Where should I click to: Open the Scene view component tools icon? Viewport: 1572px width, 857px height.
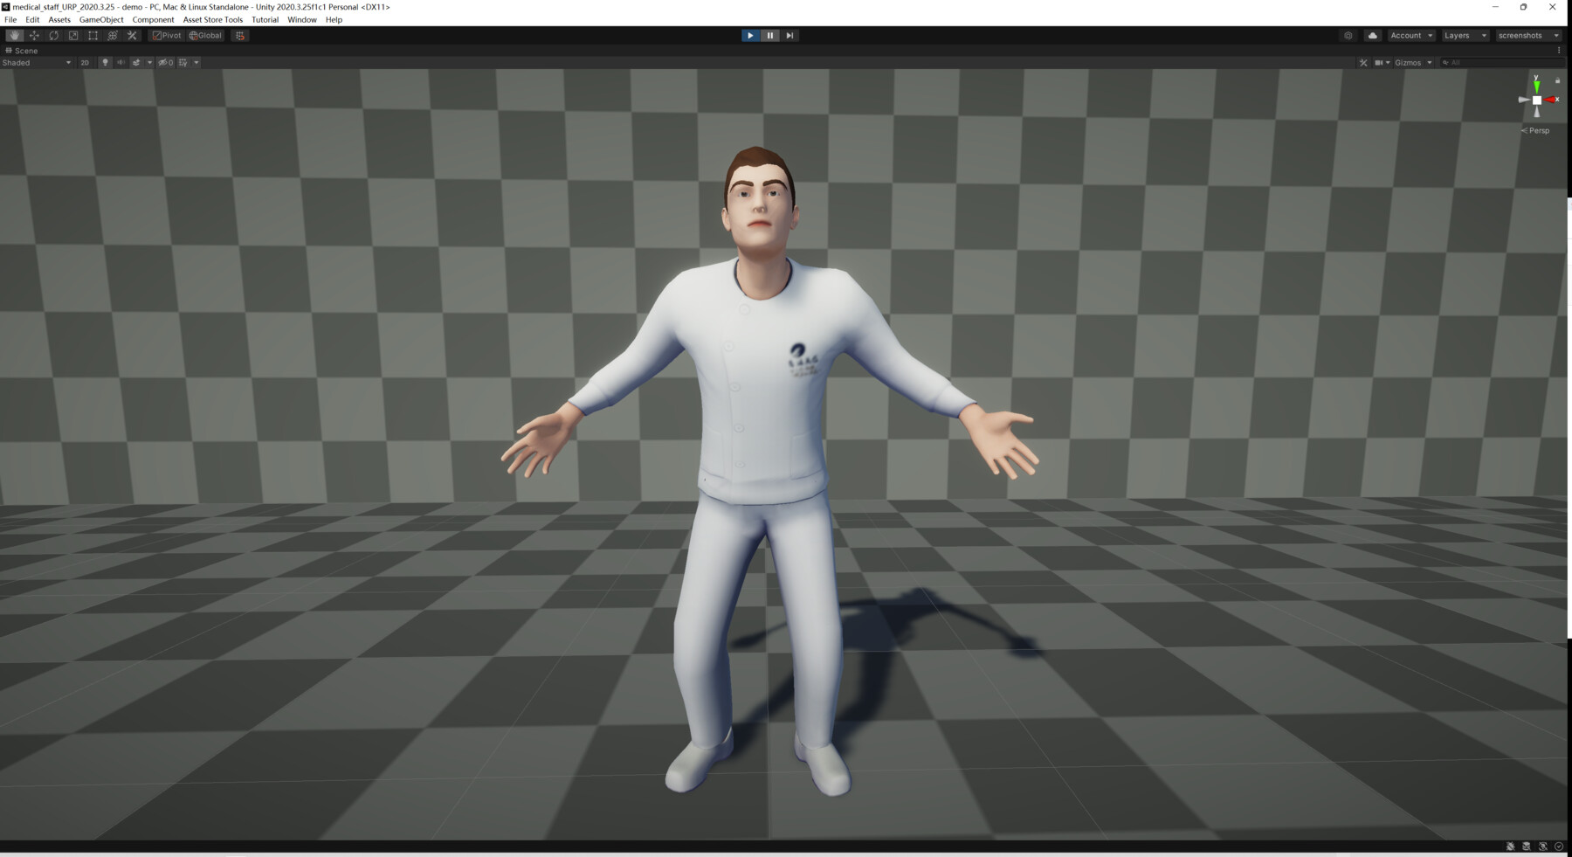point(1363,63)
